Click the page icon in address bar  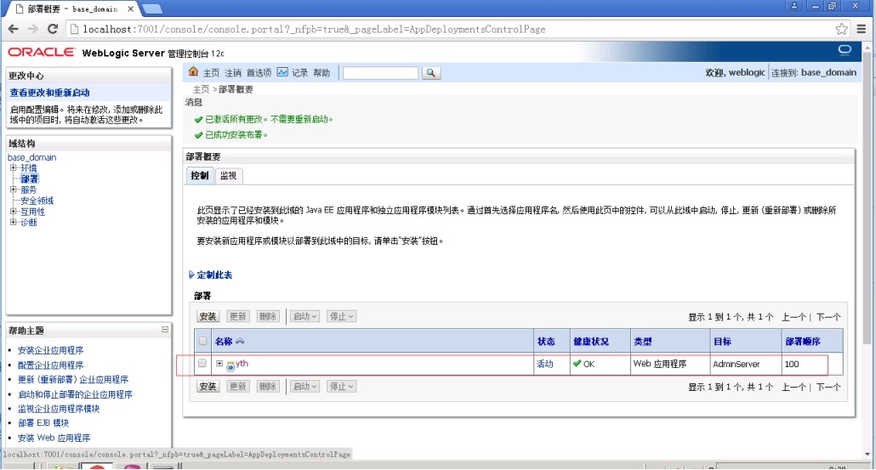[74, 29]
